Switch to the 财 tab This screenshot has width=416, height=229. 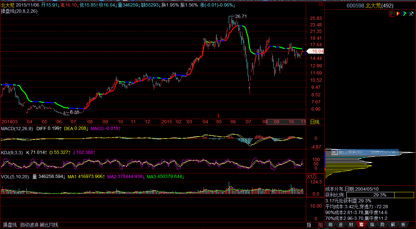tap(351, 224)
